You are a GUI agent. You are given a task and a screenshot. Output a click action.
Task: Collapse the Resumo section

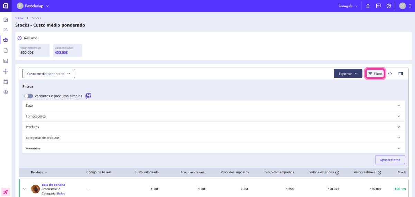(x=20, y=38)
